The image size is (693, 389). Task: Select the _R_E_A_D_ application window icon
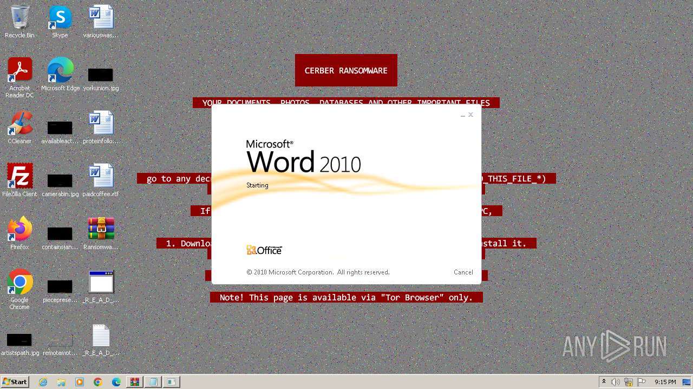tap(101, 287)
